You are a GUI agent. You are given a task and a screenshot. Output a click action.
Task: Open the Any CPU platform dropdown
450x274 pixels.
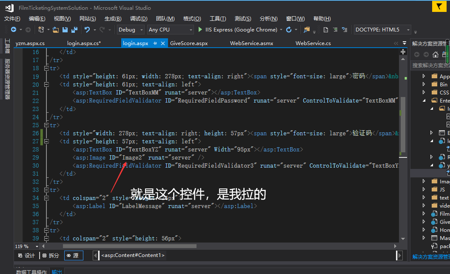(x=170, y=30)
